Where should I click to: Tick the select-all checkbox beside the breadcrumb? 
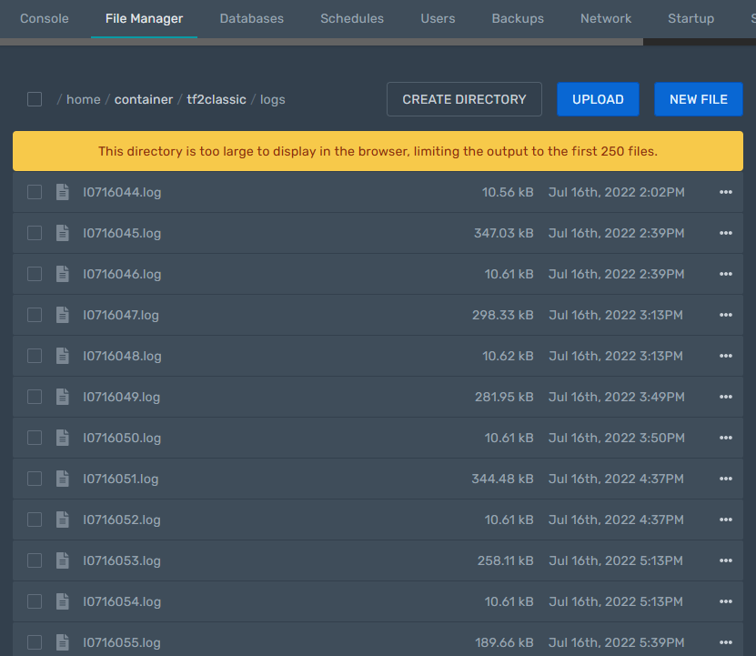tap(35, 99)
